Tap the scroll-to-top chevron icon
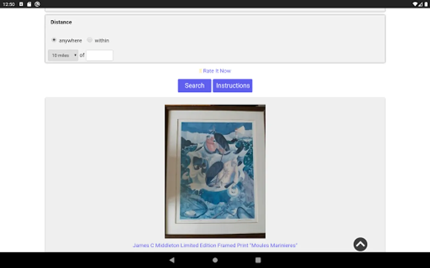Screen dimensions: 430x268 pyautogui.click(x=360, y=244)
